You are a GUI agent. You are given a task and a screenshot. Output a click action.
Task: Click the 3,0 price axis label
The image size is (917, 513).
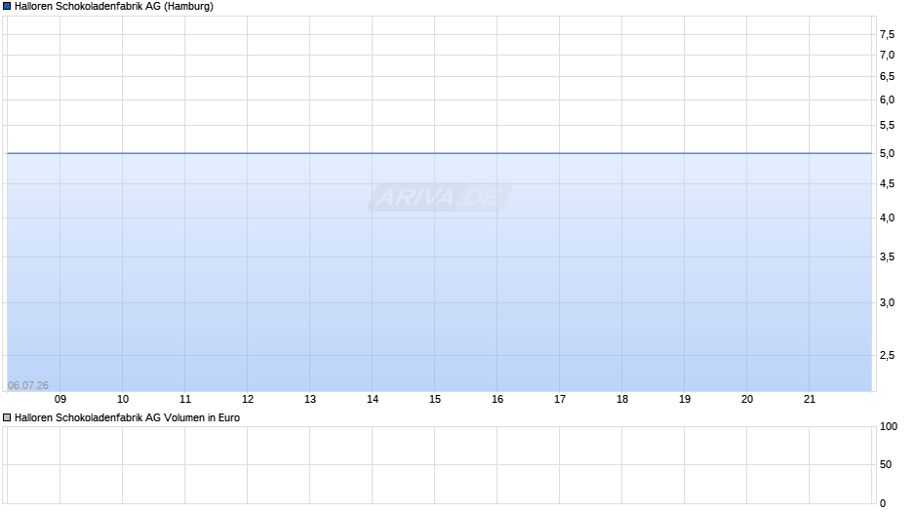pos(887,302)
